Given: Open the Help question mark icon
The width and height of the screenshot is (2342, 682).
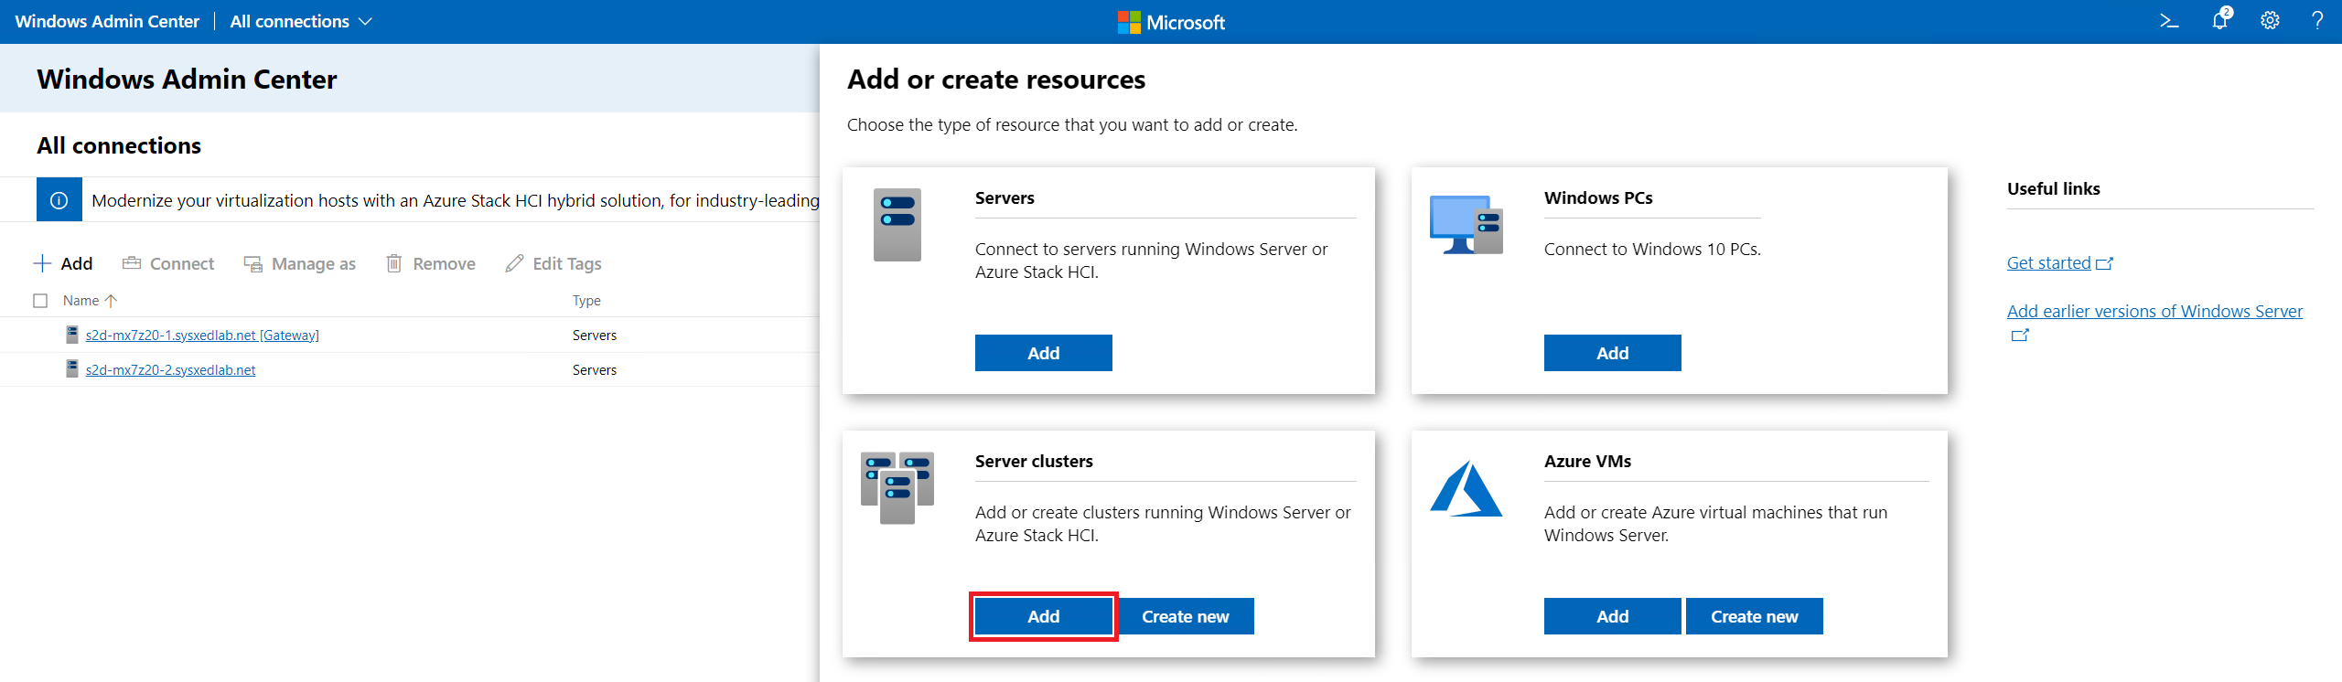Looking at the screenshot, I should click(2317, 21).
